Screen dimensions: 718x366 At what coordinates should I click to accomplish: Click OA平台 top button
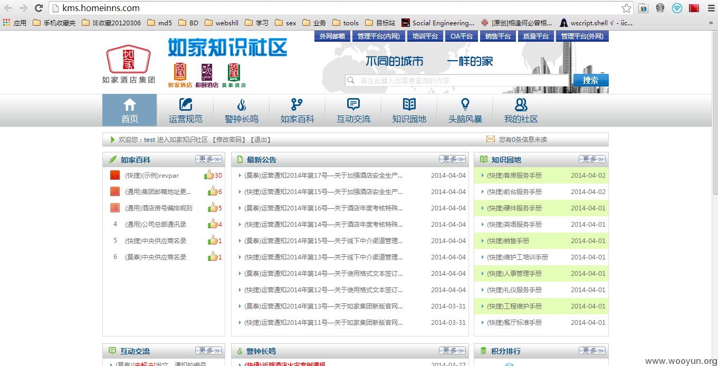462,36
